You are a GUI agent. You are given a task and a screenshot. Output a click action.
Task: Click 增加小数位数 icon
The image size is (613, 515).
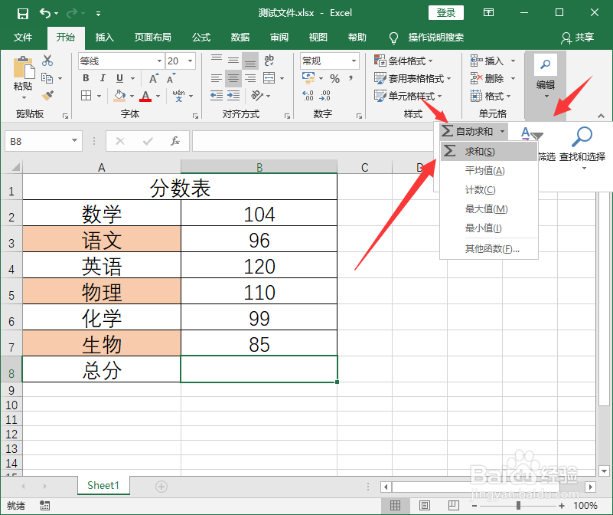[x=308, y=95]
